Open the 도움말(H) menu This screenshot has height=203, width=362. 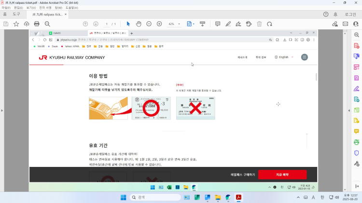point(72,8)
